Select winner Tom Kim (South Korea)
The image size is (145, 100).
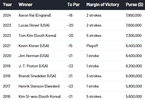[37, 35]
